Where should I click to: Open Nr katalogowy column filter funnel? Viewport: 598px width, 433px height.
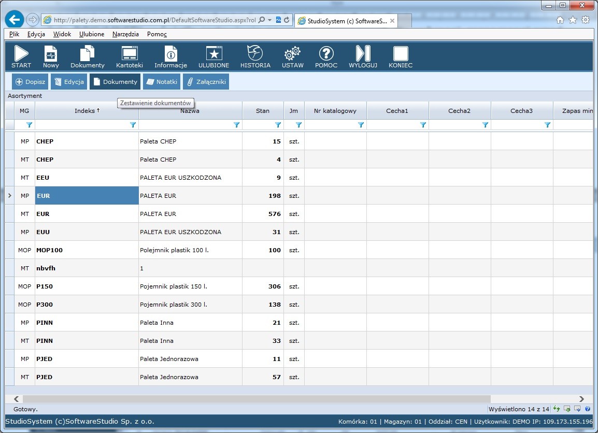tap(361, 125)
